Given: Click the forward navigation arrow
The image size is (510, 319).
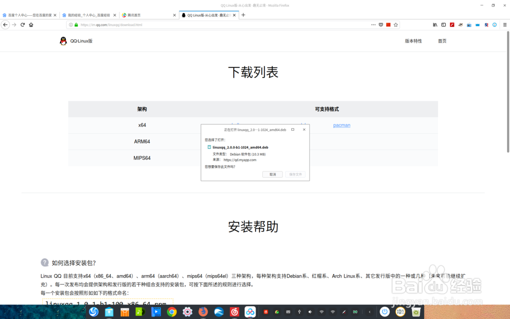Looking at the screenshot, I should coord(14,24).
